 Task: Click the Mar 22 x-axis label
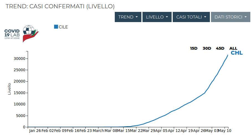(x=136, y=131)
